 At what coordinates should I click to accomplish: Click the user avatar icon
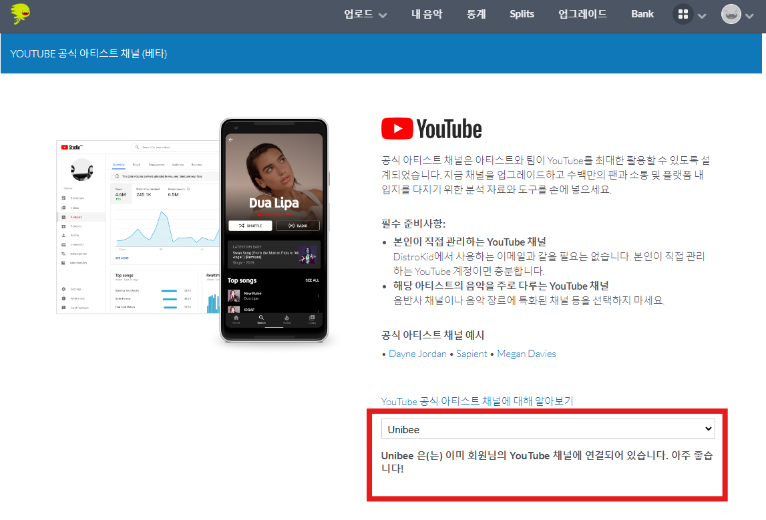[731, 14]
